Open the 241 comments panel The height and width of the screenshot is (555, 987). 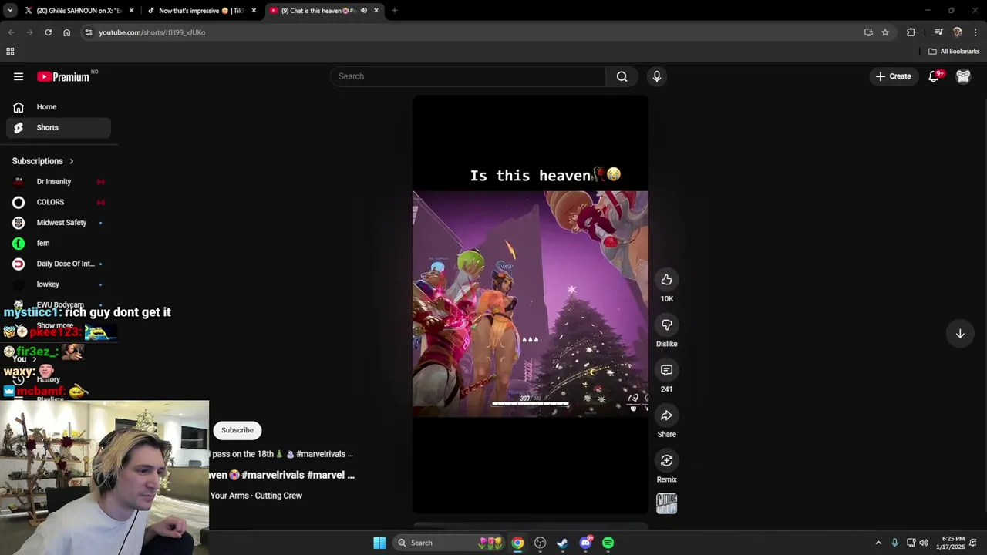[x=666, y=370]
